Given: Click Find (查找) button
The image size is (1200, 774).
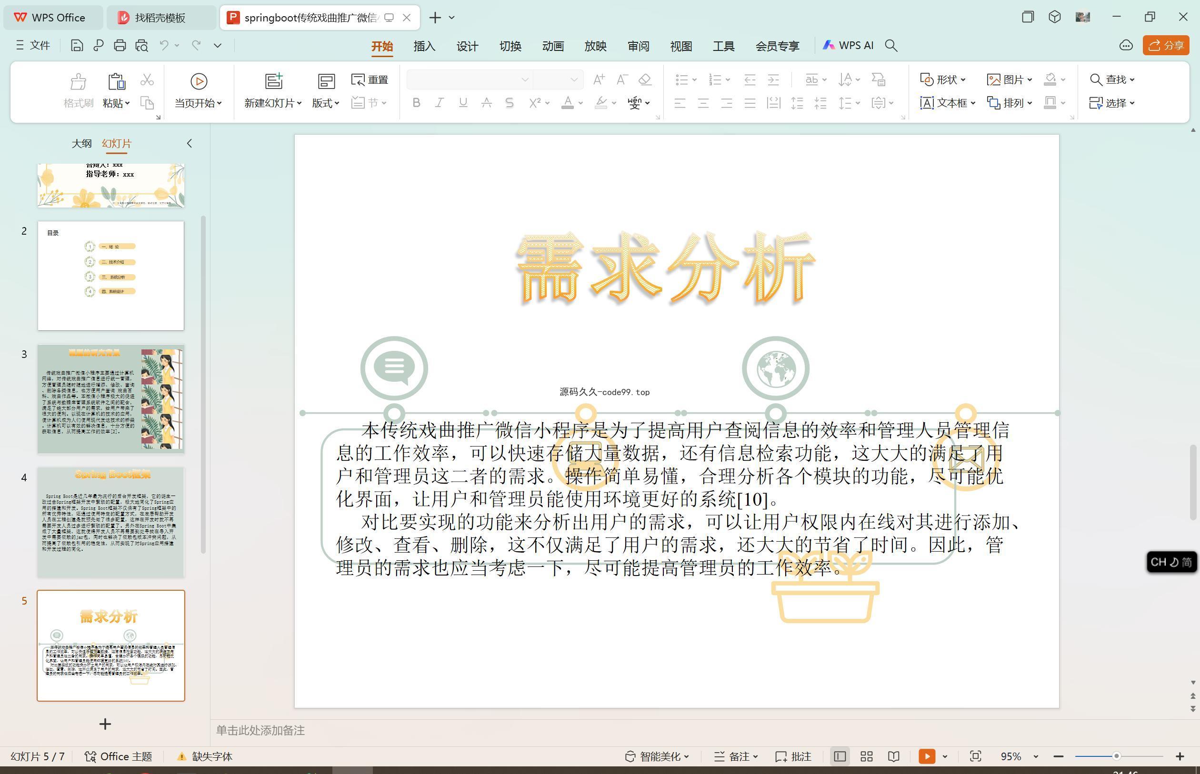Looking at the screenshot, I should [1112, 79].
